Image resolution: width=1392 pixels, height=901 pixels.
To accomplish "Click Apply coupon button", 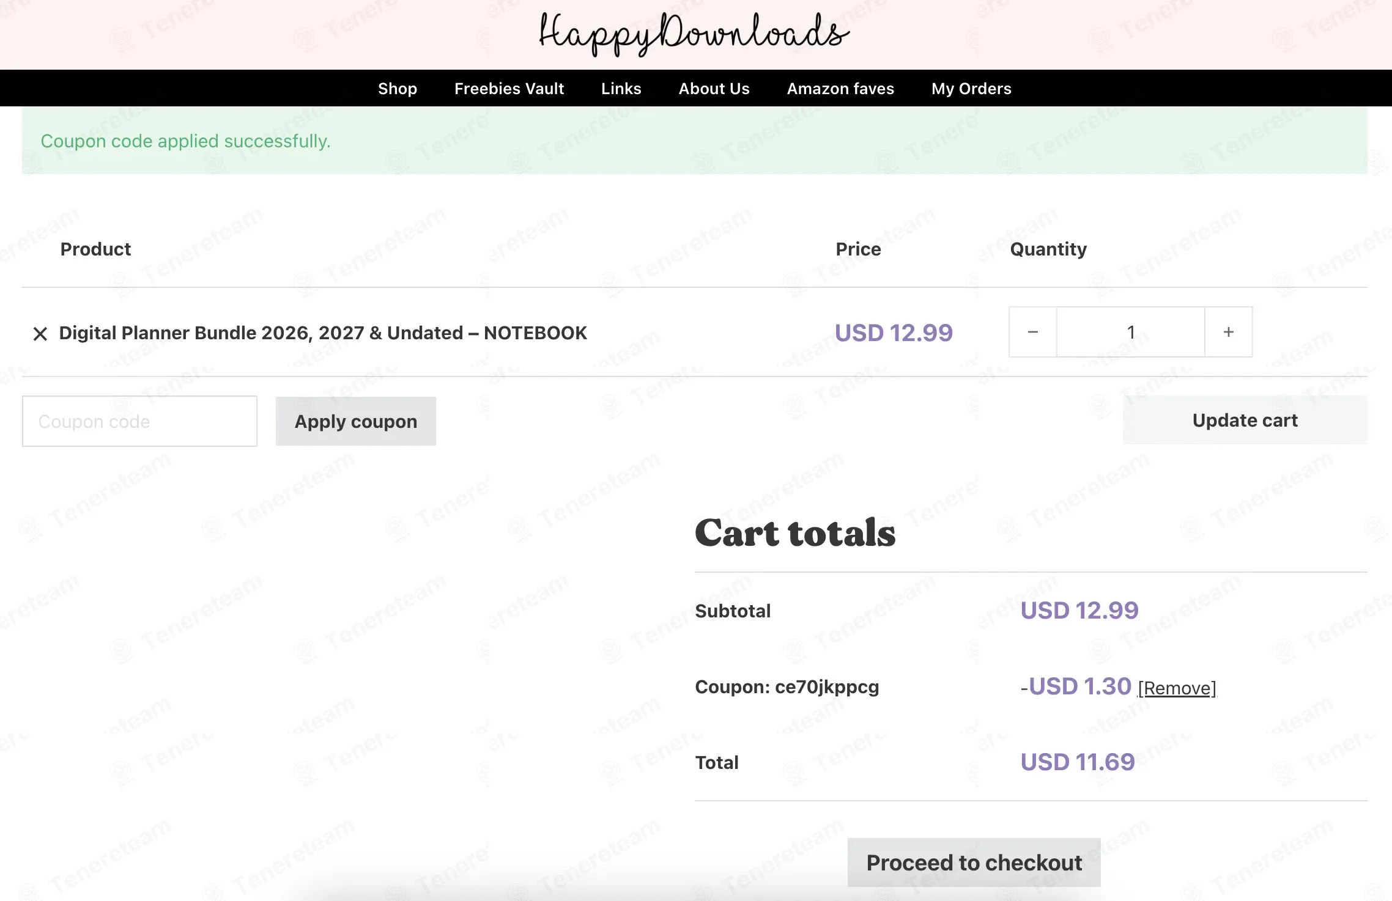I will coord(356,421).
